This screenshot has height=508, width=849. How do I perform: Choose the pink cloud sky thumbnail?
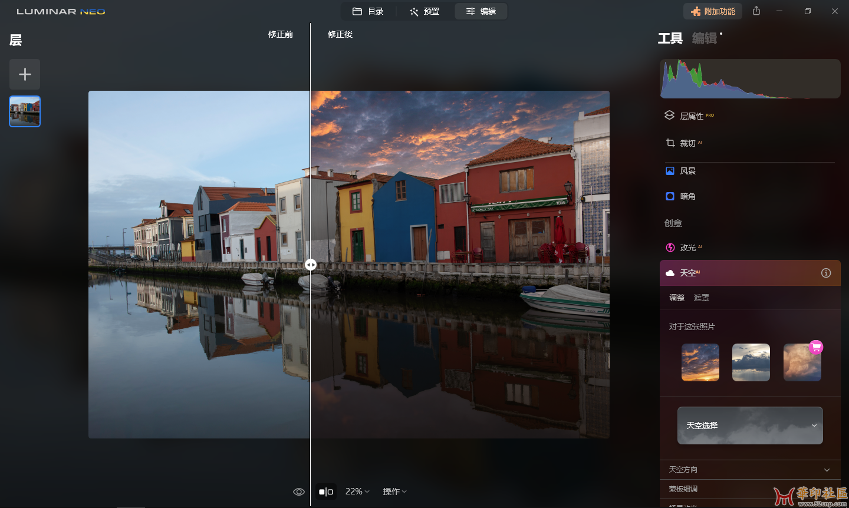point(802,362)
